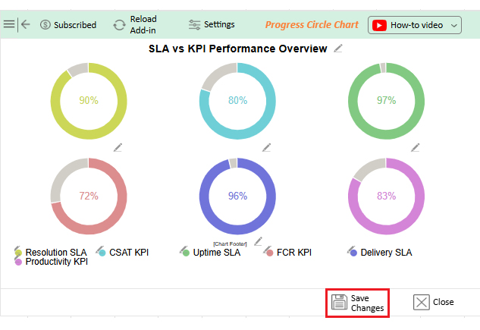480x330 pixels.
Task: Click the Close button
Action: coord(434,302)
